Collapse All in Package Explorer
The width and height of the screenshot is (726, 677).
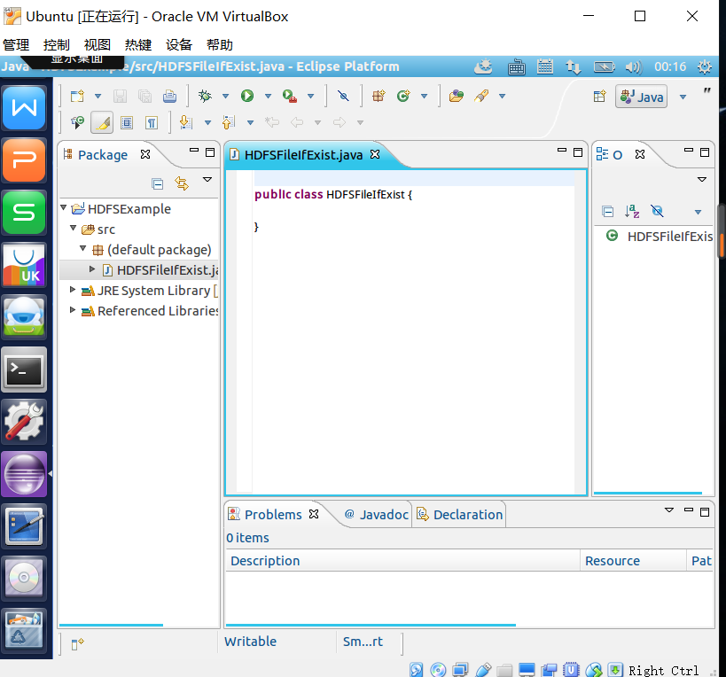pyautogui.click(x=158, y=183)
